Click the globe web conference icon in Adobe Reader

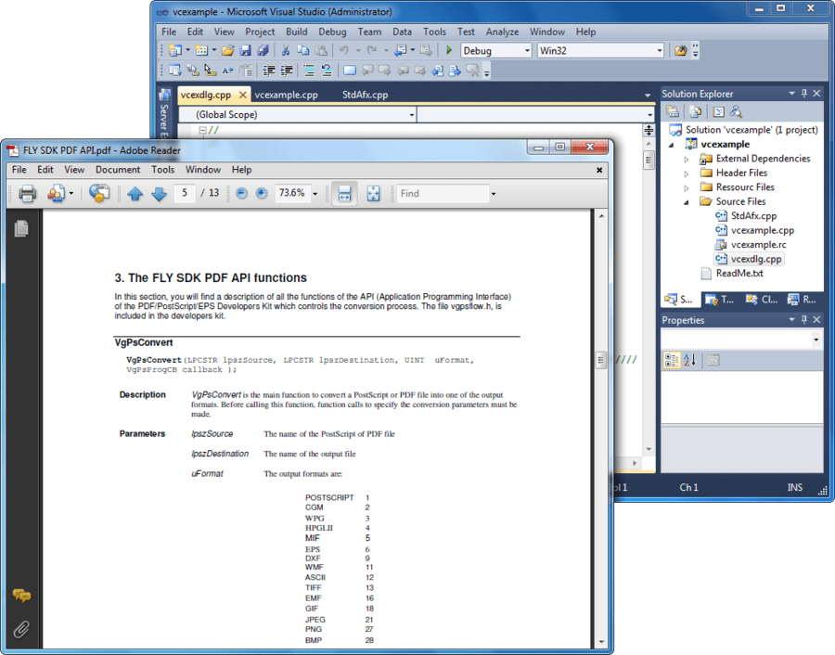click(99, 193)
